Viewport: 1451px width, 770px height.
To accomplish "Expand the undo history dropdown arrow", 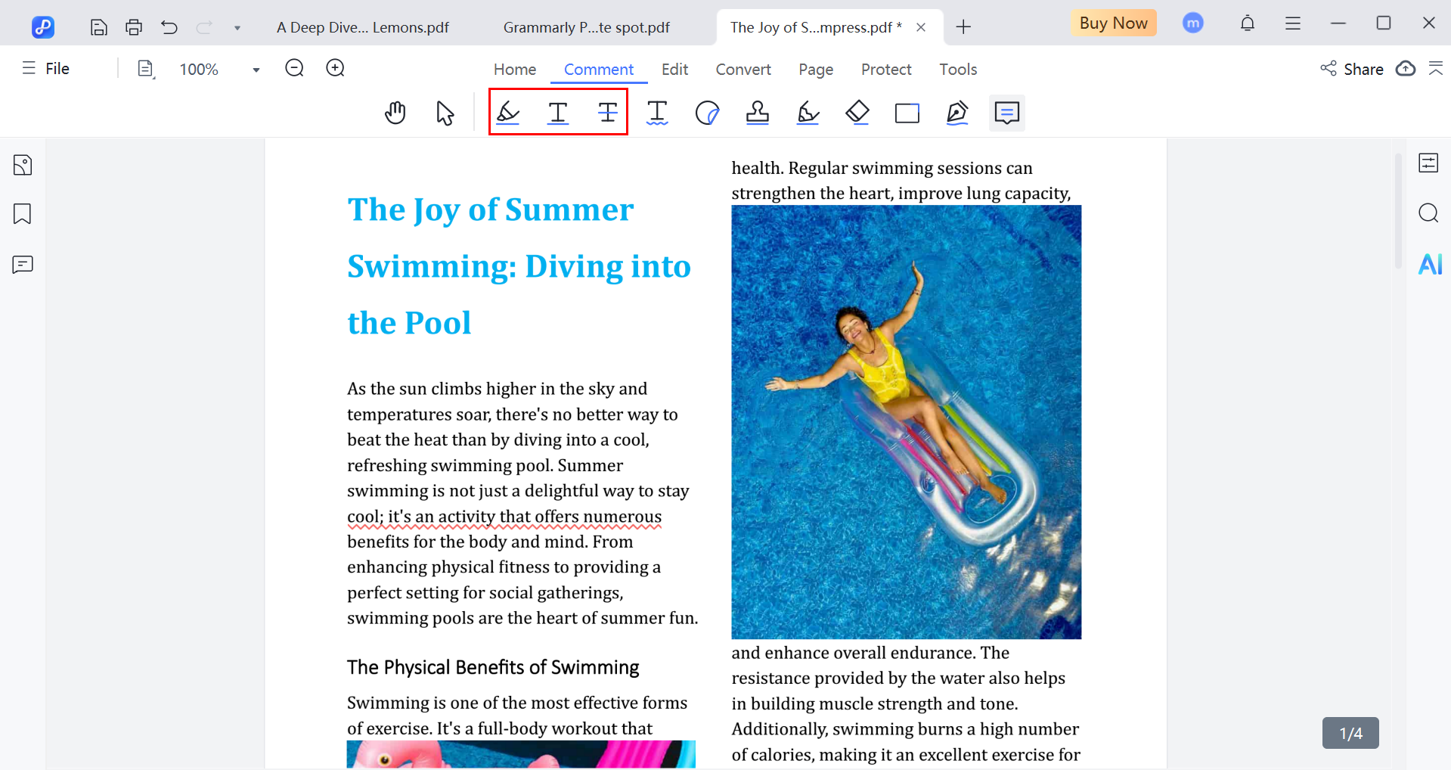I will point(237,26).
